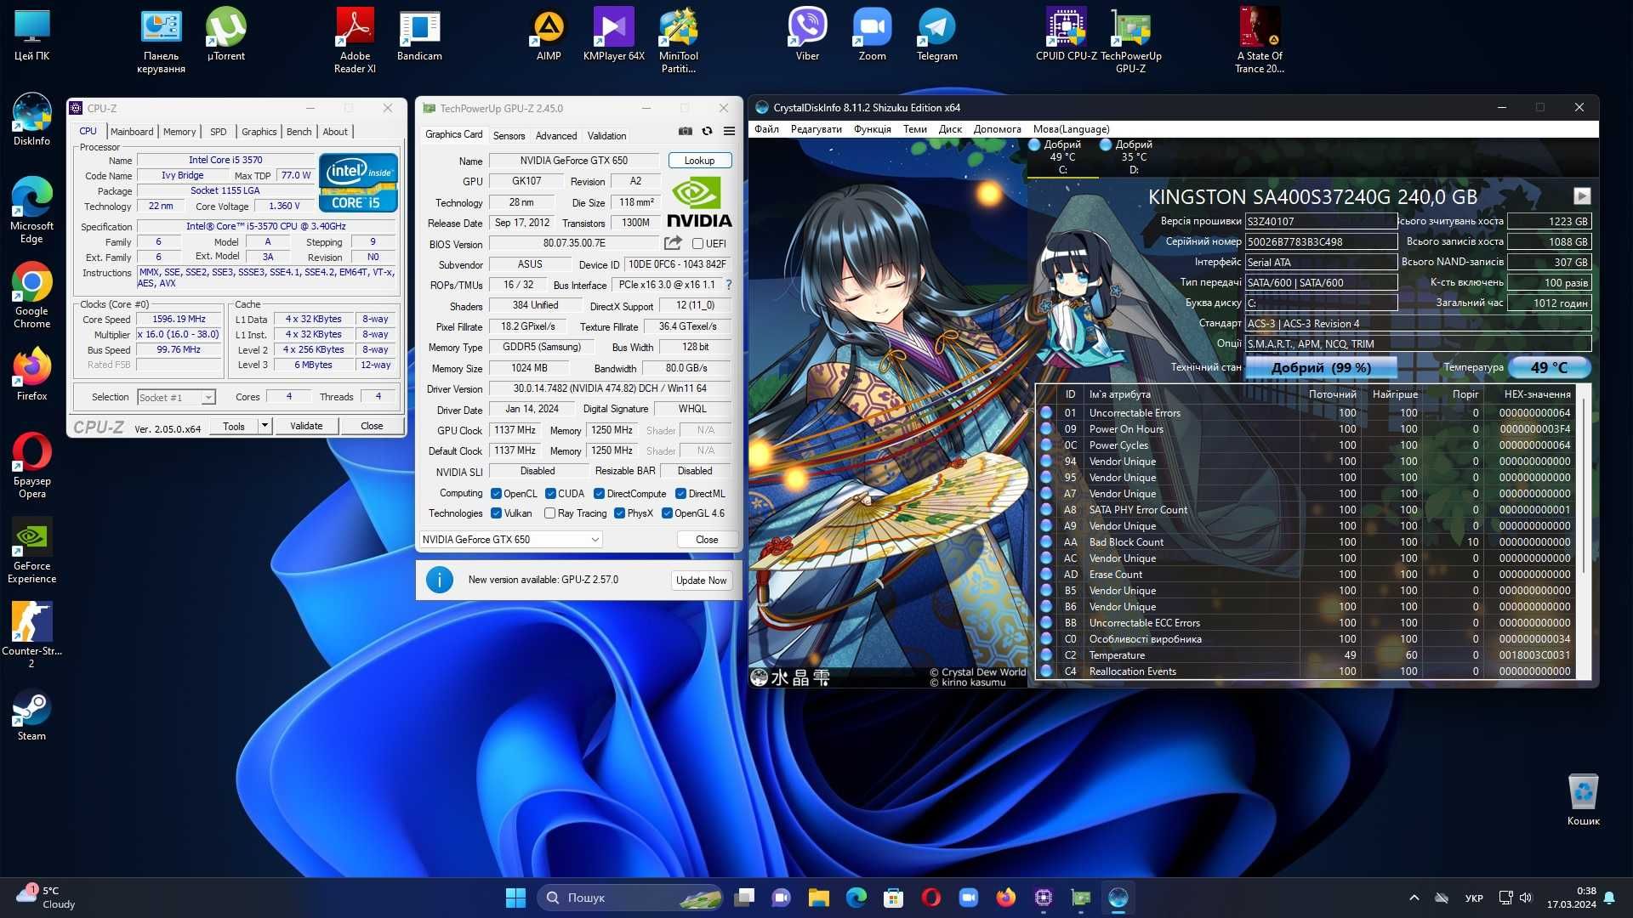1633x918 pixels.
Task: Toggle the OpenCL checkbox
Action: point(496,494)
